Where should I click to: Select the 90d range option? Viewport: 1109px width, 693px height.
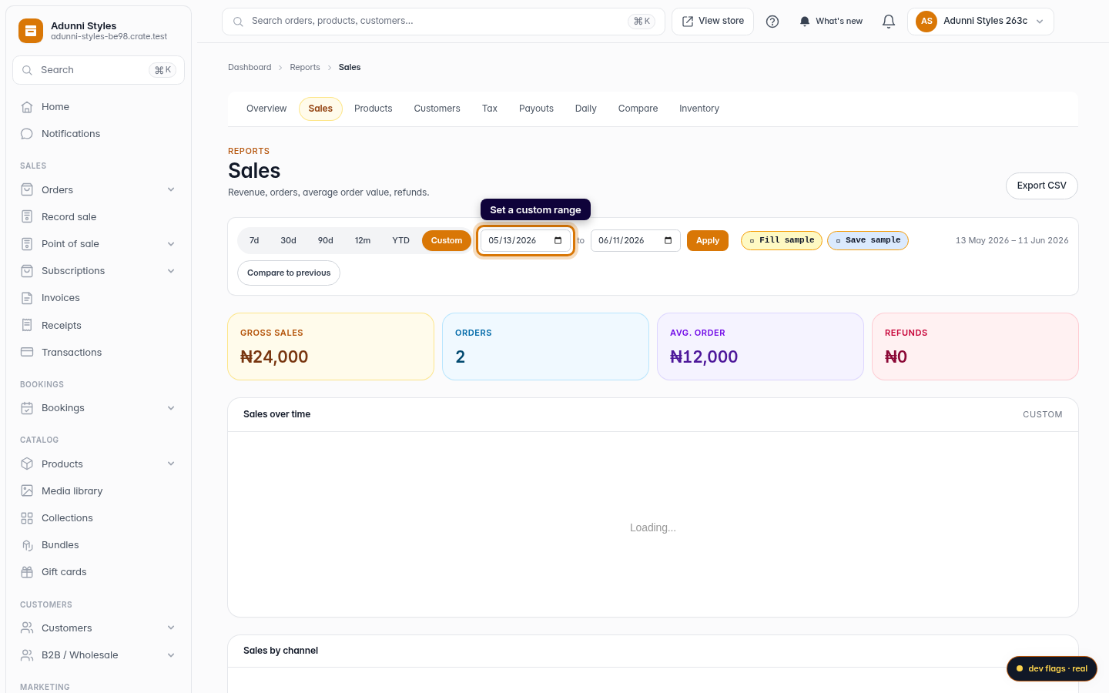[x=326, y=241]
